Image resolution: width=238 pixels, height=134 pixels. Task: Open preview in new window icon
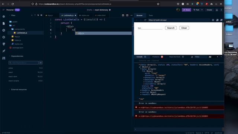tap(221, 20)
